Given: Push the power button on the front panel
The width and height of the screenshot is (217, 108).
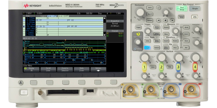Looking at the screenshot, I should [x=24, y=92].
